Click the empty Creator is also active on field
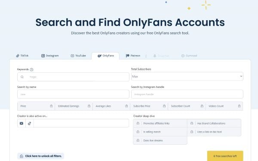Viewport: 258px width, 161px height. pos(81,123)
